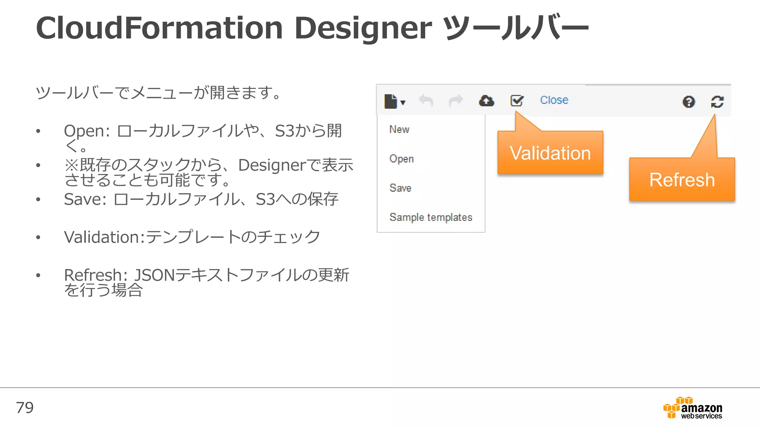Screen dimensions: 760x427
Task: Select New from the file menu
Action: tap(399, 129)
